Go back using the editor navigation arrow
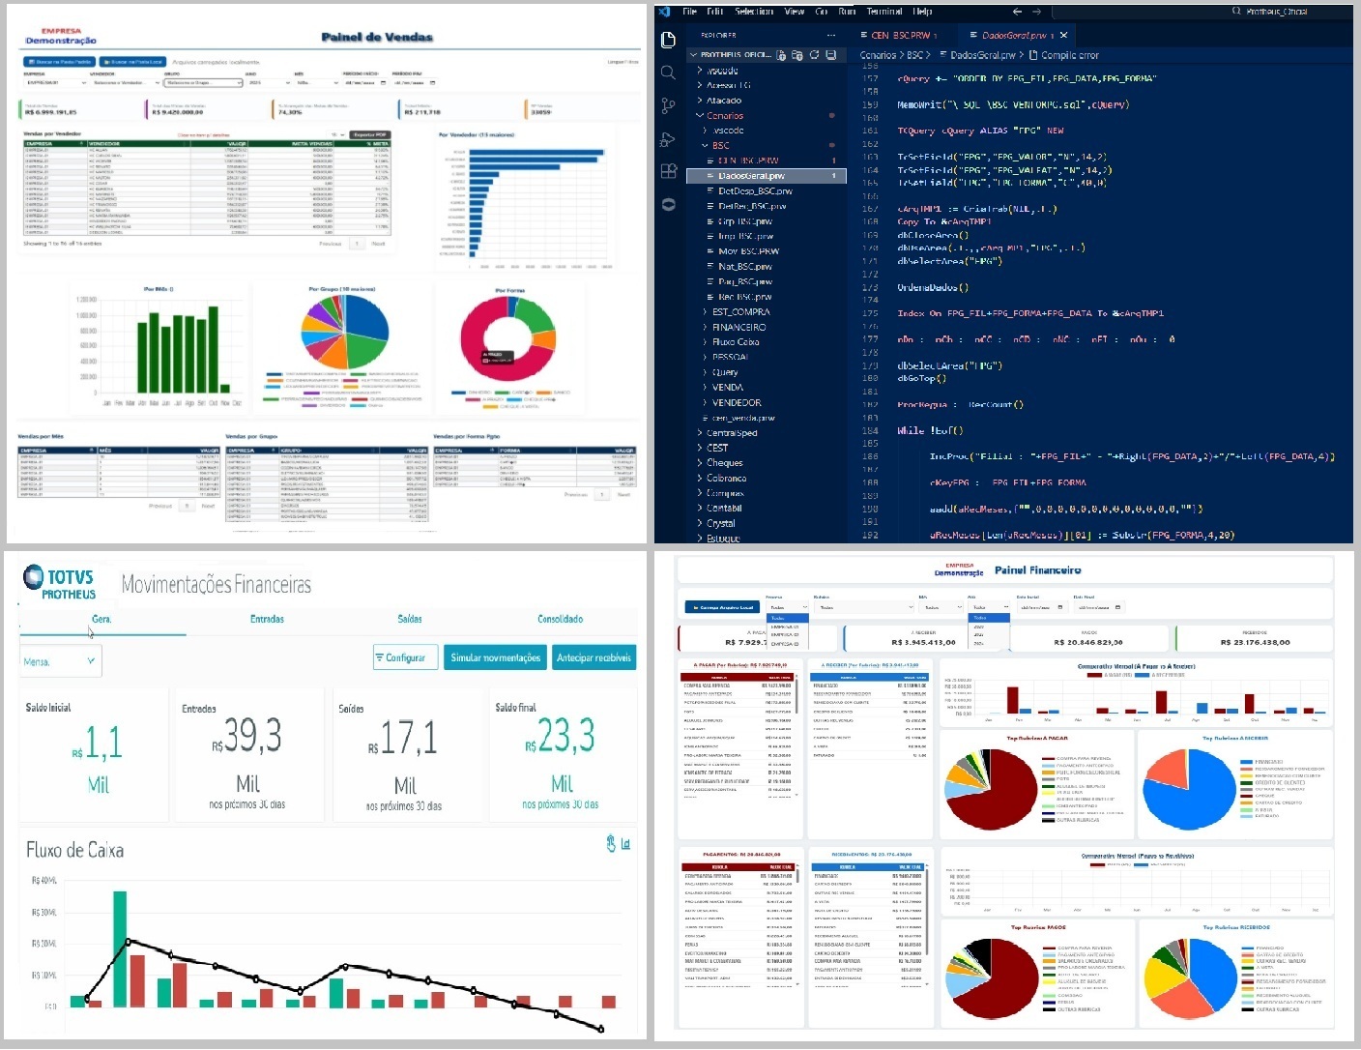Viewport: 1361px width, 1050px height. point(1017,12)
